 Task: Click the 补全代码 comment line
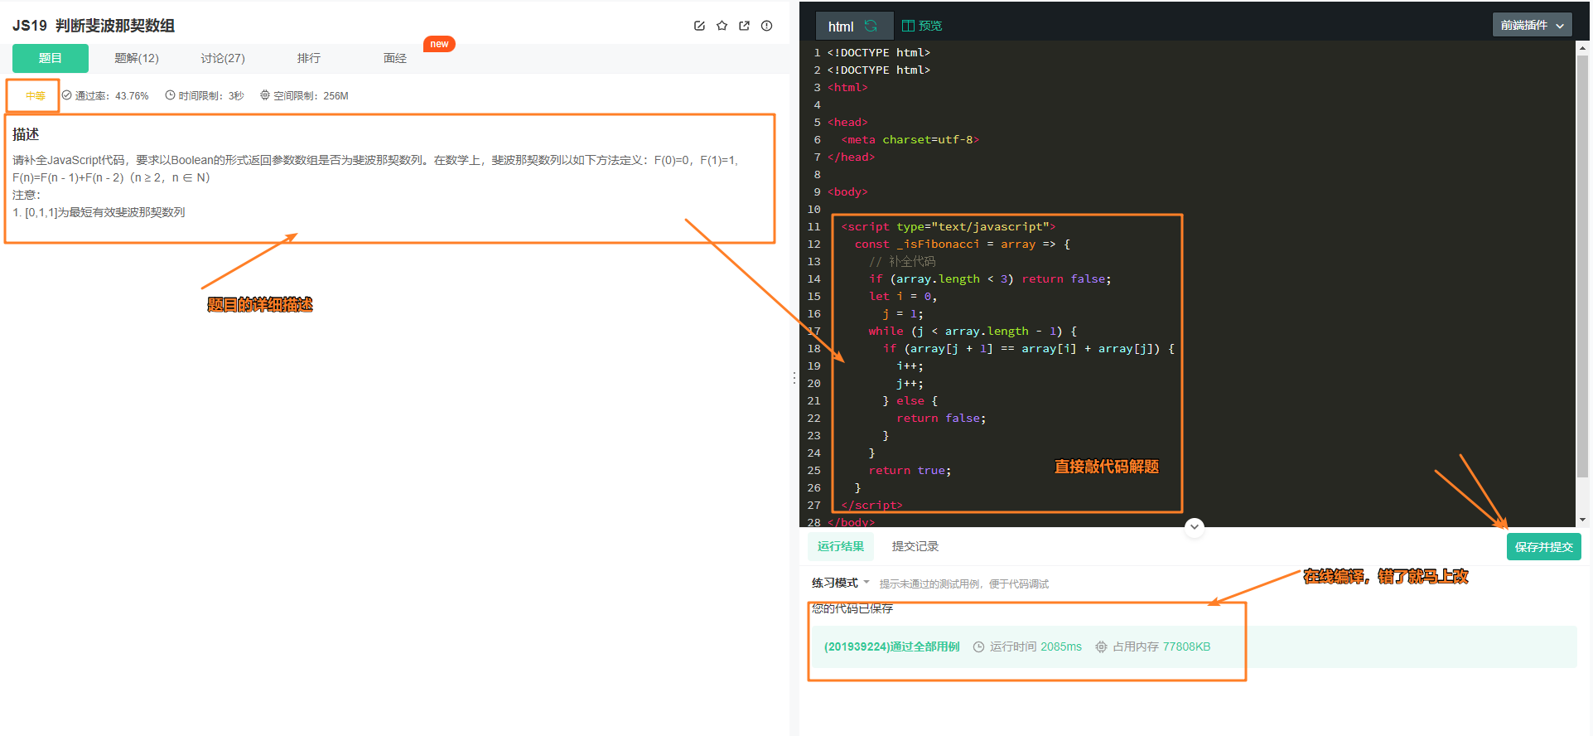tap(902, 261)
